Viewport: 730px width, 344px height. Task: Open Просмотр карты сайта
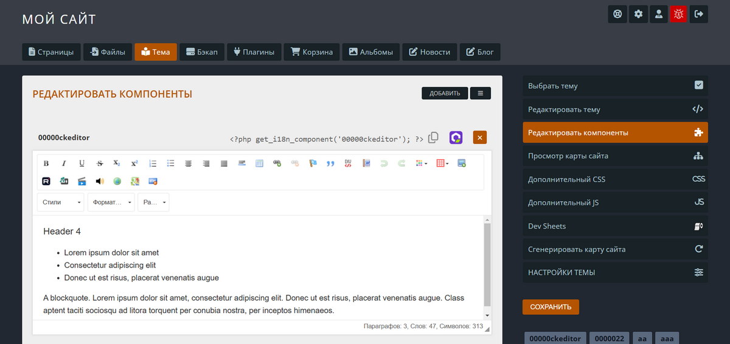tap(615, 156)
